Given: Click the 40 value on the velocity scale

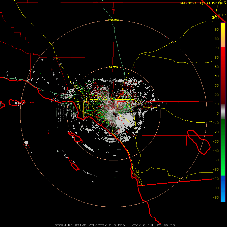Looking at the screenshot, I should pyautogui.click(x=217, y=76).
